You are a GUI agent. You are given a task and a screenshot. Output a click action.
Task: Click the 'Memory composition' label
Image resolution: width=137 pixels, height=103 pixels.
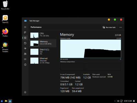pyautogui.click(x=67, y=62)
